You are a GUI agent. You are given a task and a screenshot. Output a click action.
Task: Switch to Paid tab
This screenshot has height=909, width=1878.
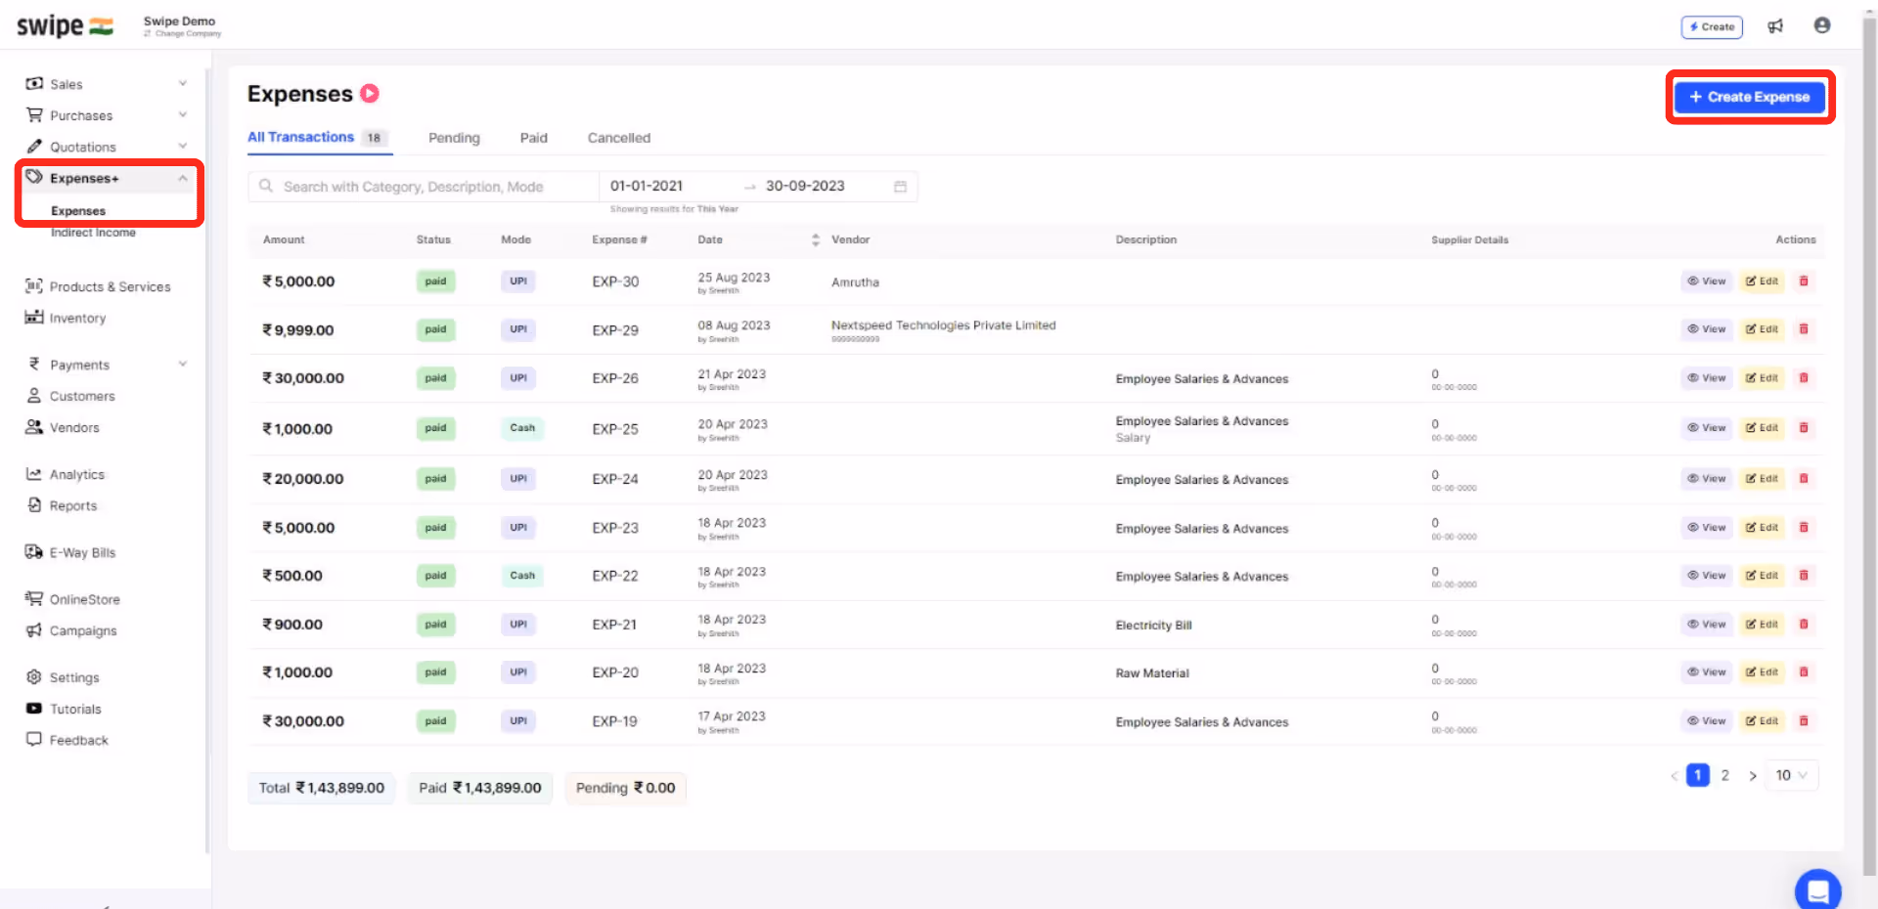pyautogui.click(x=534, y=138)
